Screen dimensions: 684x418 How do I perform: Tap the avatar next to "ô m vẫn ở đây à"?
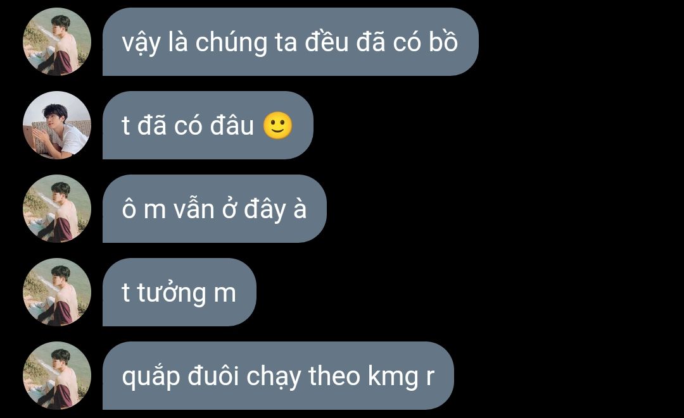pyautogui.click(x=57, y=209)
